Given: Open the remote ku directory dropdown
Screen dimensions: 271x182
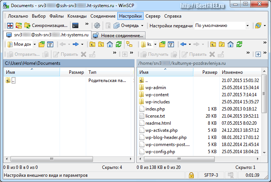Looking at the screenshot, I should pos(149,45).
